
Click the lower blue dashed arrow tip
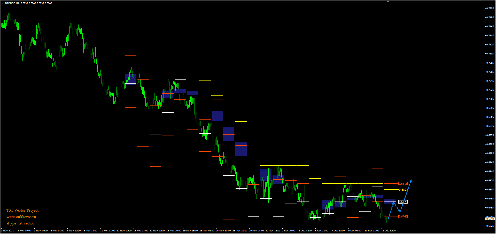coord(400,211)
